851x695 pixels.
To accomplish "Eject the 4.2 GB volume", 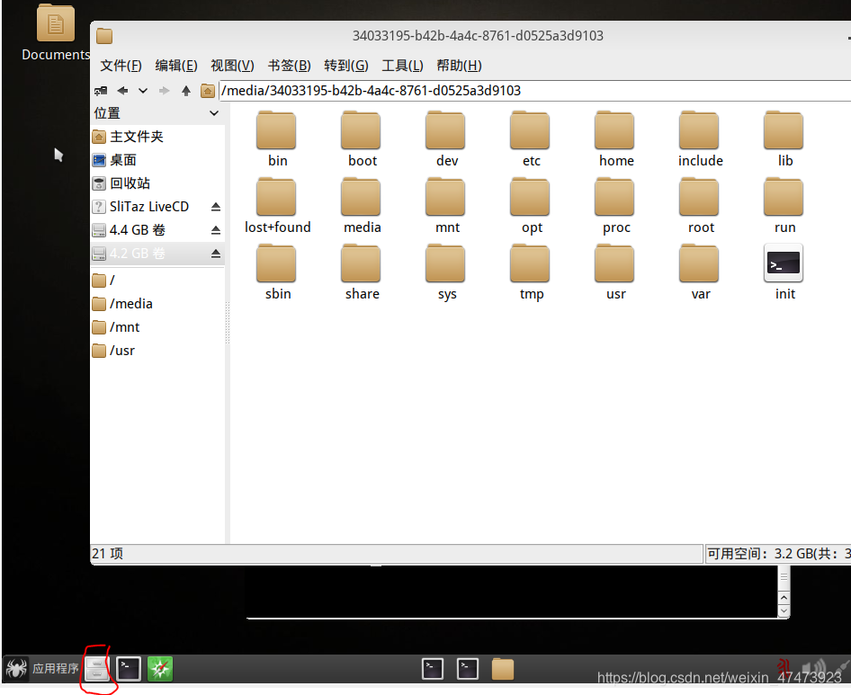I will coord(216,254).
